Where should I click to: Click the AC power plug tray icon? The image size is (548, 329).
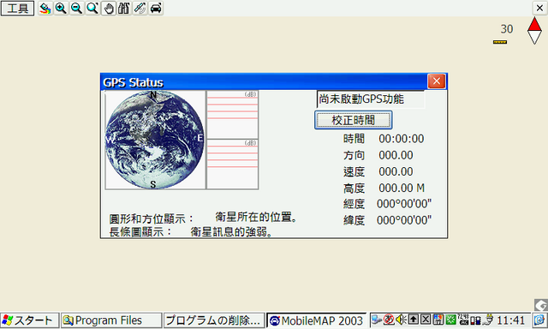coord(488,320)
